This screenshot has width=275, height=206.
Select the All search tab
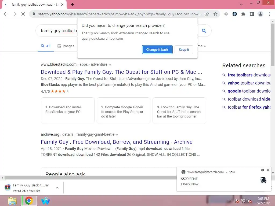[46, 46]
